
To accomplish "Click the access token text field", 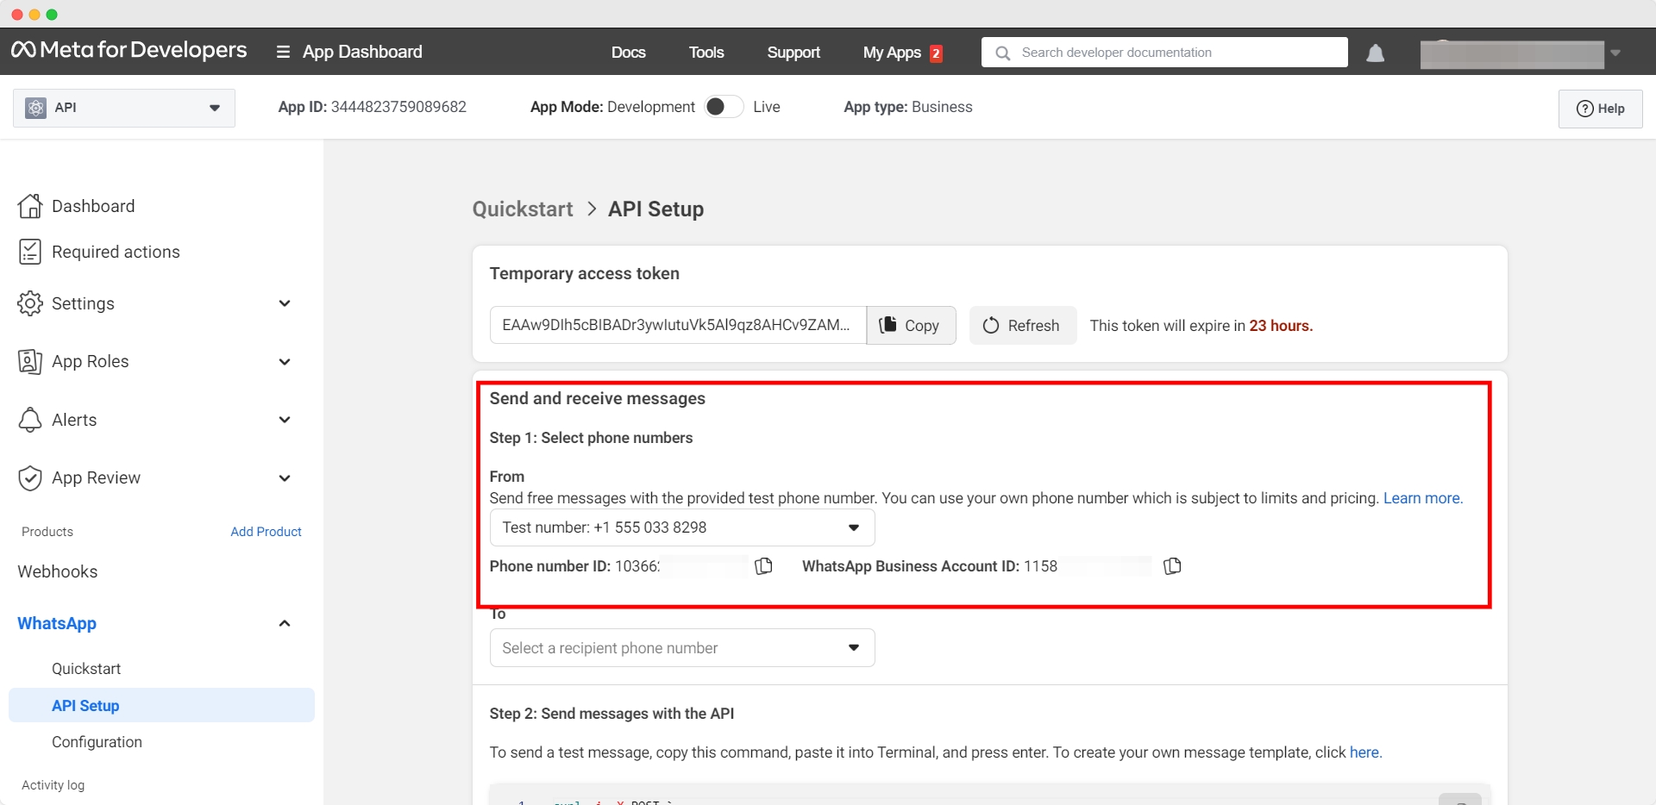I will pyautogui.click(x=678, y=325).
